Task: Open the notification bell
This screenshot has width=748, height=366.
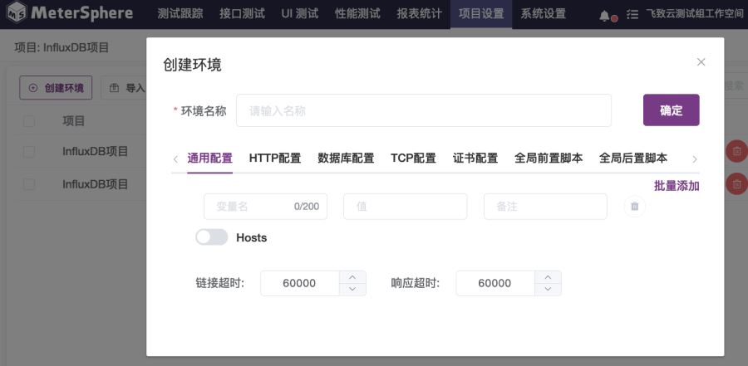Action: (605, 15)
